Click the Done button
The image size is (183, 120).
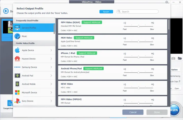point(157,112)
